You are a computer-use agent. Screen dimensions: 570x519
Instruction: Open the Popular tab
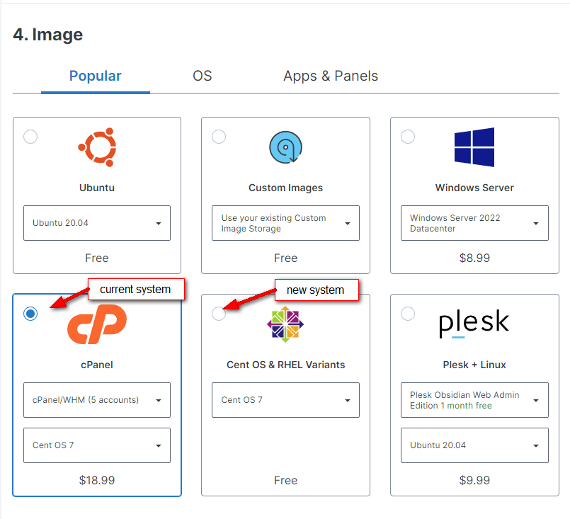coord(96,76)
